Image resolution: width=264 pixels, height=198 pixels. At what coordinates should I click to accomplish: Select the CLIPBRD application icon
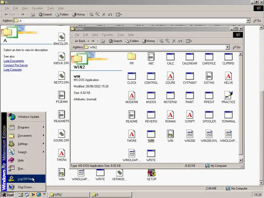pyautogui.click(x=228, y=56)
